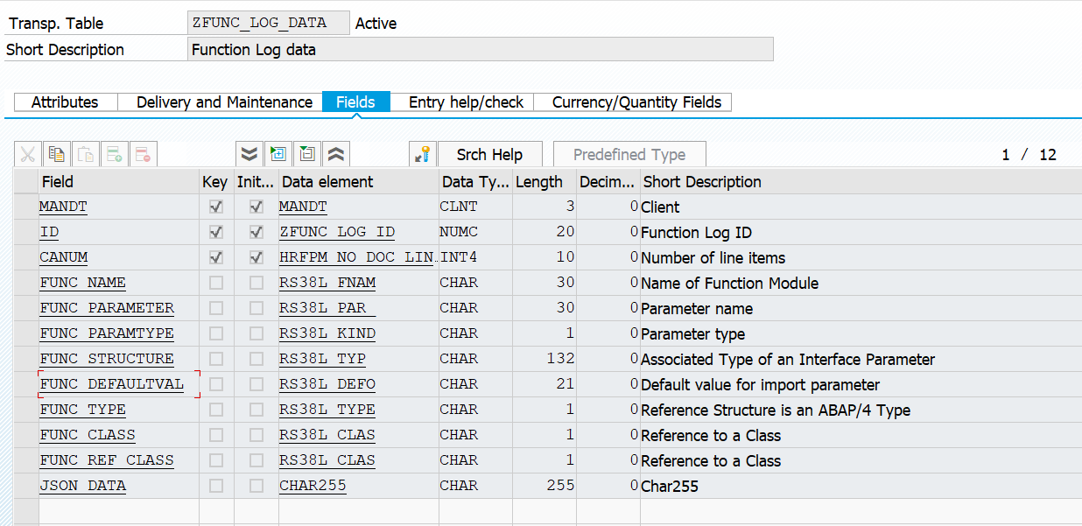Enable Key checkbox for FUNC_NAME
Image resolution: width=1082 pixels, height=526 pixels.
click(216, 284)
